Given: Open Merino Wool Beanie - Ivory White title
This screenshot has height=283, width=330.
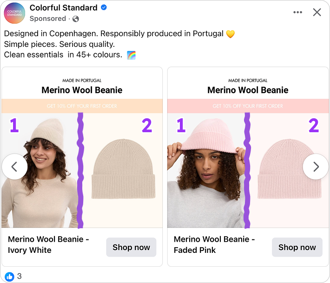Looking at the screenshot, I should (x=48, y=245).
